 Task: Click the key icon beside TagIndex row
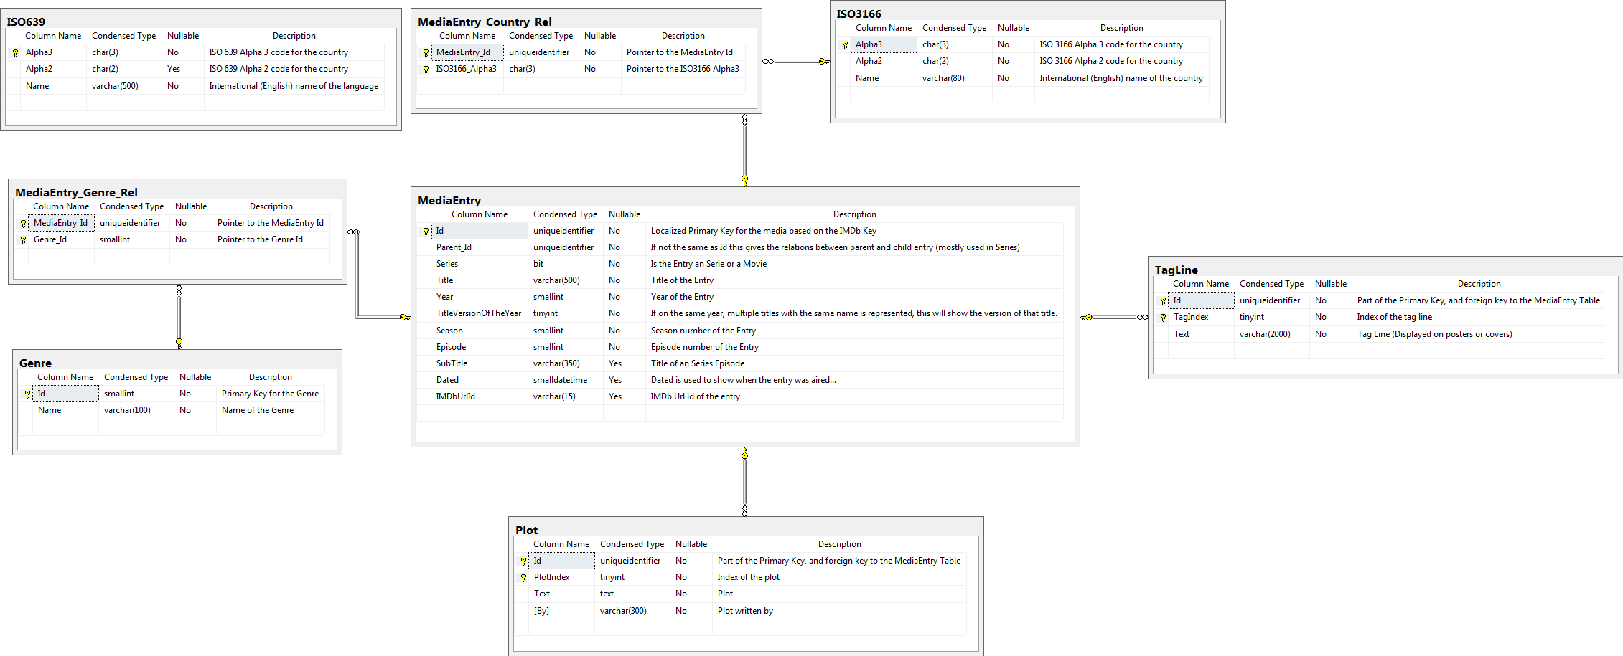point(1163,318)
